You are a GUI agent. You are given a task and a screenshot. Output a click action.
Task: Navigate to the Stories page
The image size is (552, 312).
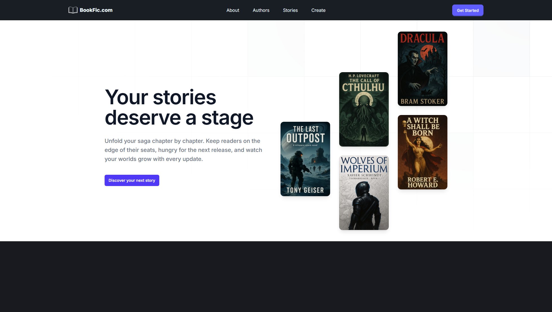[x=290, y=10]
